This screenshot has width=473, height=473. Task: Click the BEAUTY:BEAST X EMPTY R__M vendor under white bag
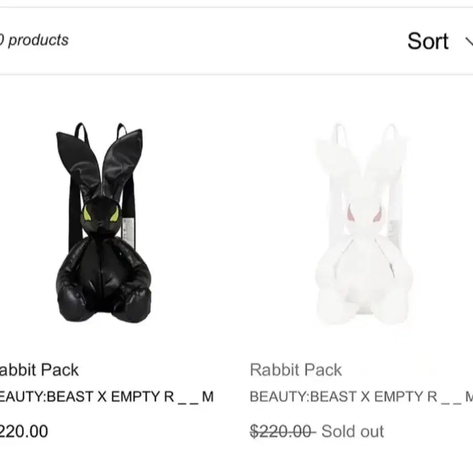[x=361, y=397]
